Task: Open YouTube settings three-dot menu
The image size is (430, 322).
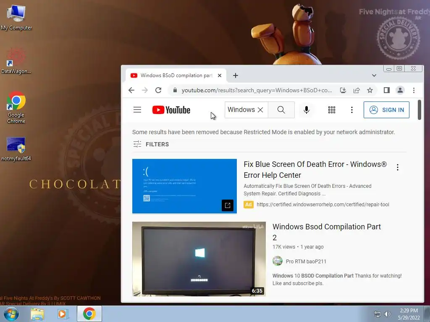Action: 352,110
